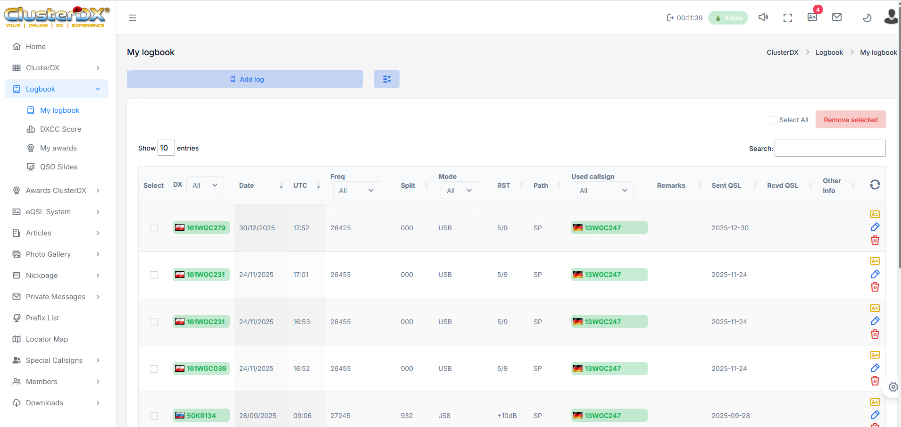Edit the 161WGC279 log entry
Viewport: 901px width, 427px height.
click(x=875, y=227)
